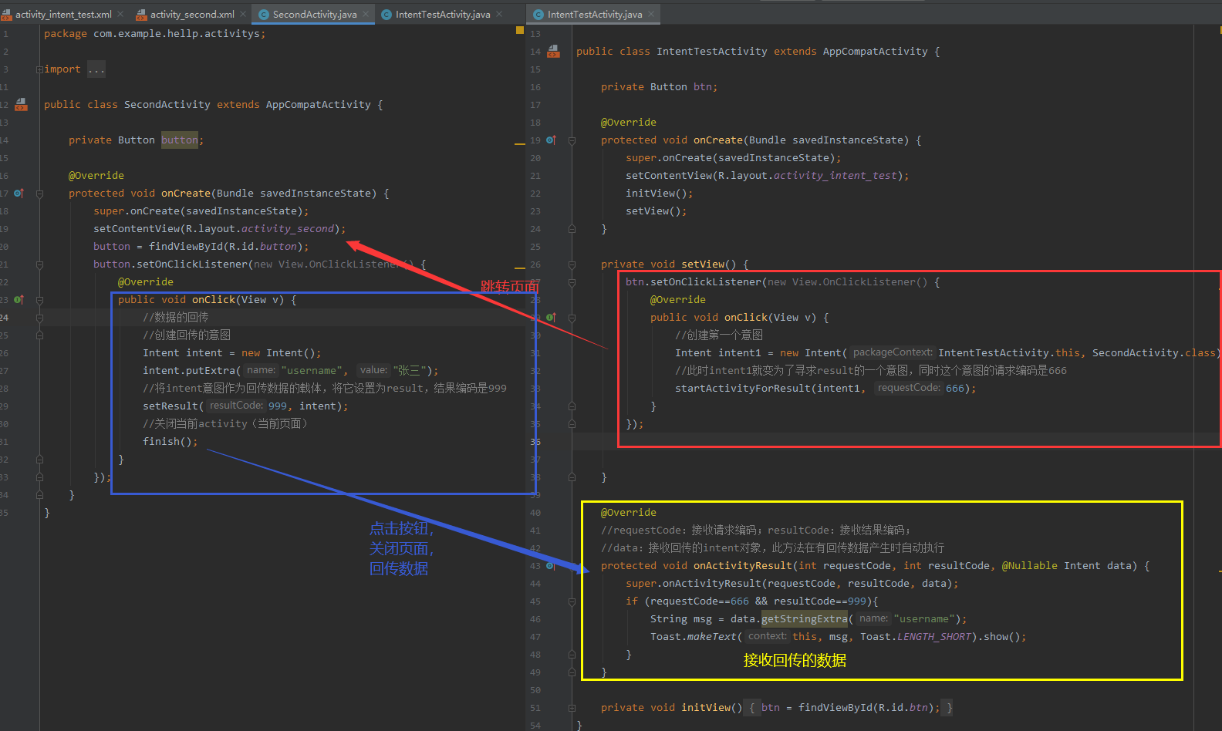Click folded import ellipsis placeholder

click(96, 69)
